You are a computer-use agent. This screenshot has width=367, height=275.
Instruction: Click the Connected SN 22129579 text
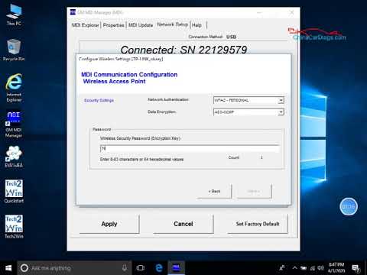pos(183,50)
